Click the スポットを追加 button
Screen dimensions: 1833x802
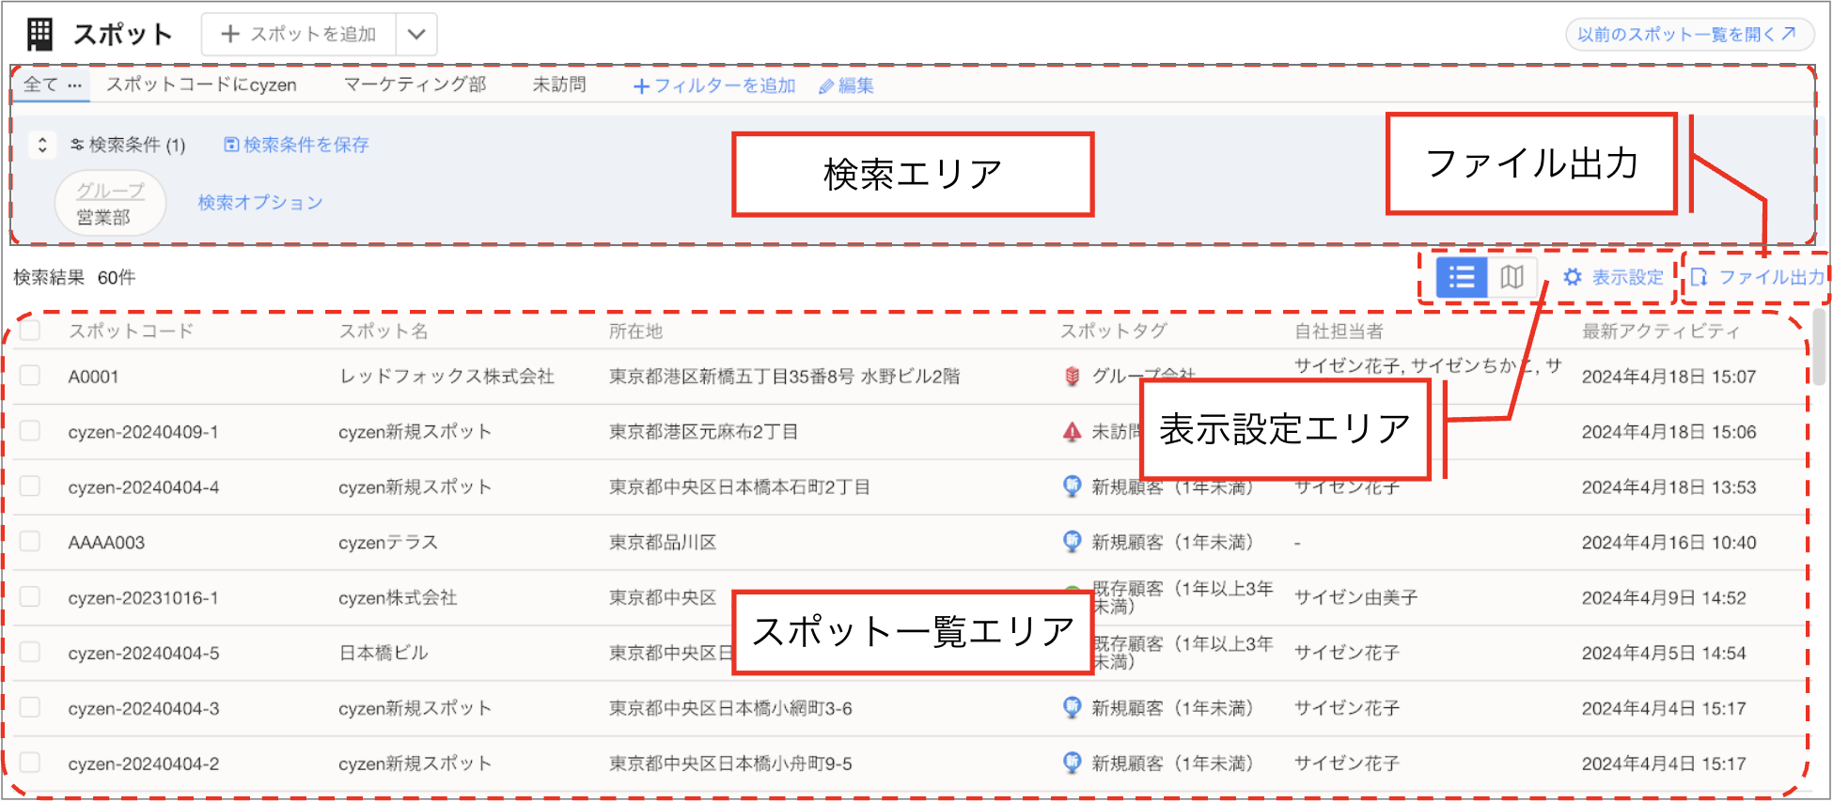pos(299,35)
